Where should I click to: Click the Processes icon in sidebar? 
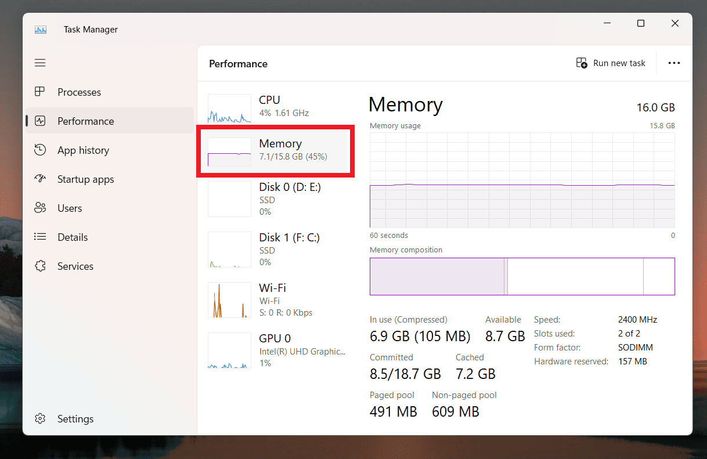click(x=40, y=92)
